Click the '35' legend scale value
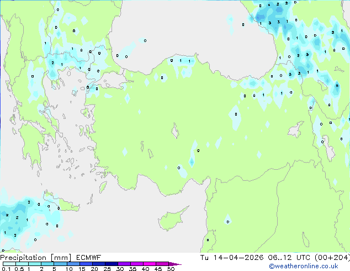This screenshot has width=350, height=271. pyautogui.click(x=132, y=269)
